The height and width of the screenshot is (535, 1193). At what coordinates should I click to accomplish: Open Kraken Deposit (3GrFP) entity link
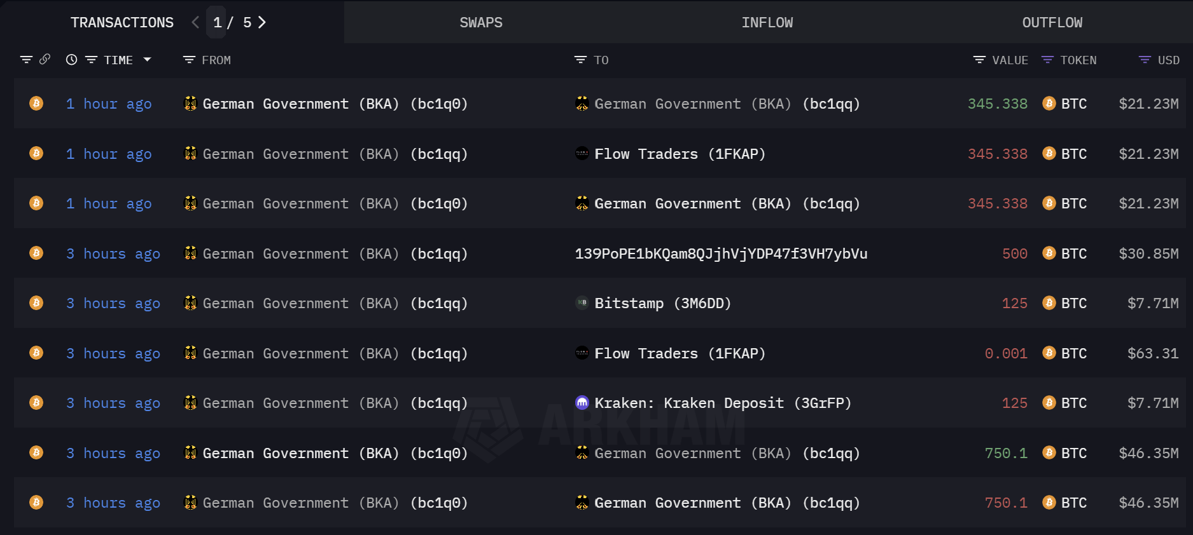[x=722, y=403]
